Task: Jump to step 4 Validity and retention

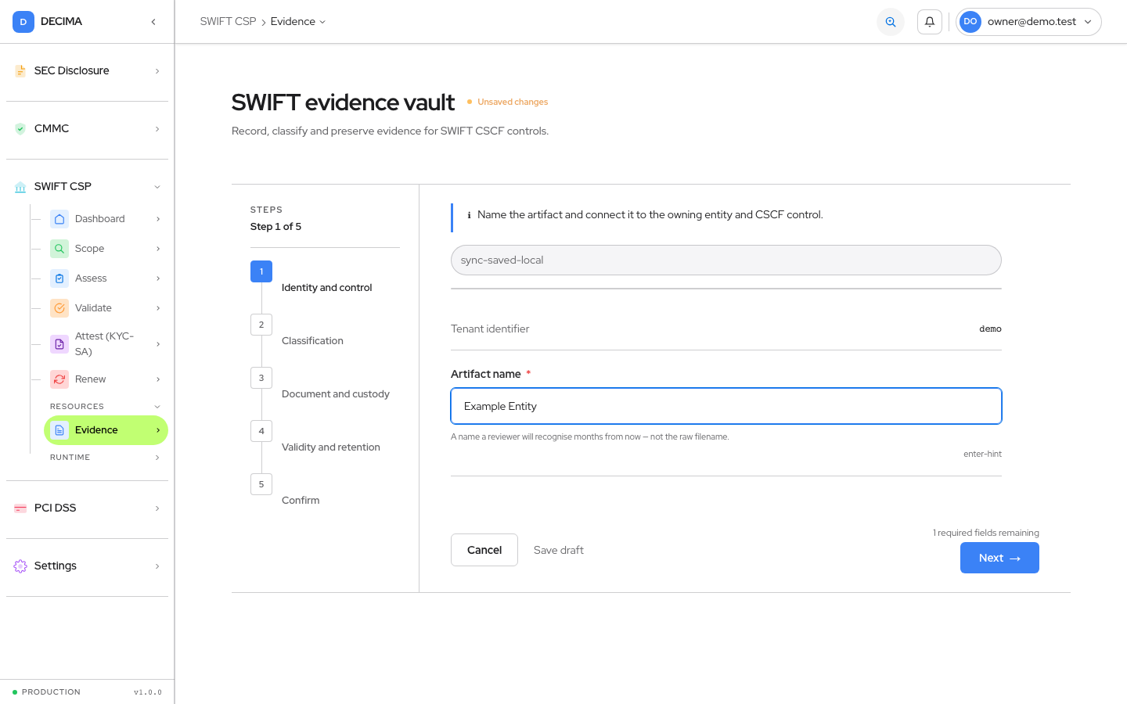Action: tap(330, 447)
